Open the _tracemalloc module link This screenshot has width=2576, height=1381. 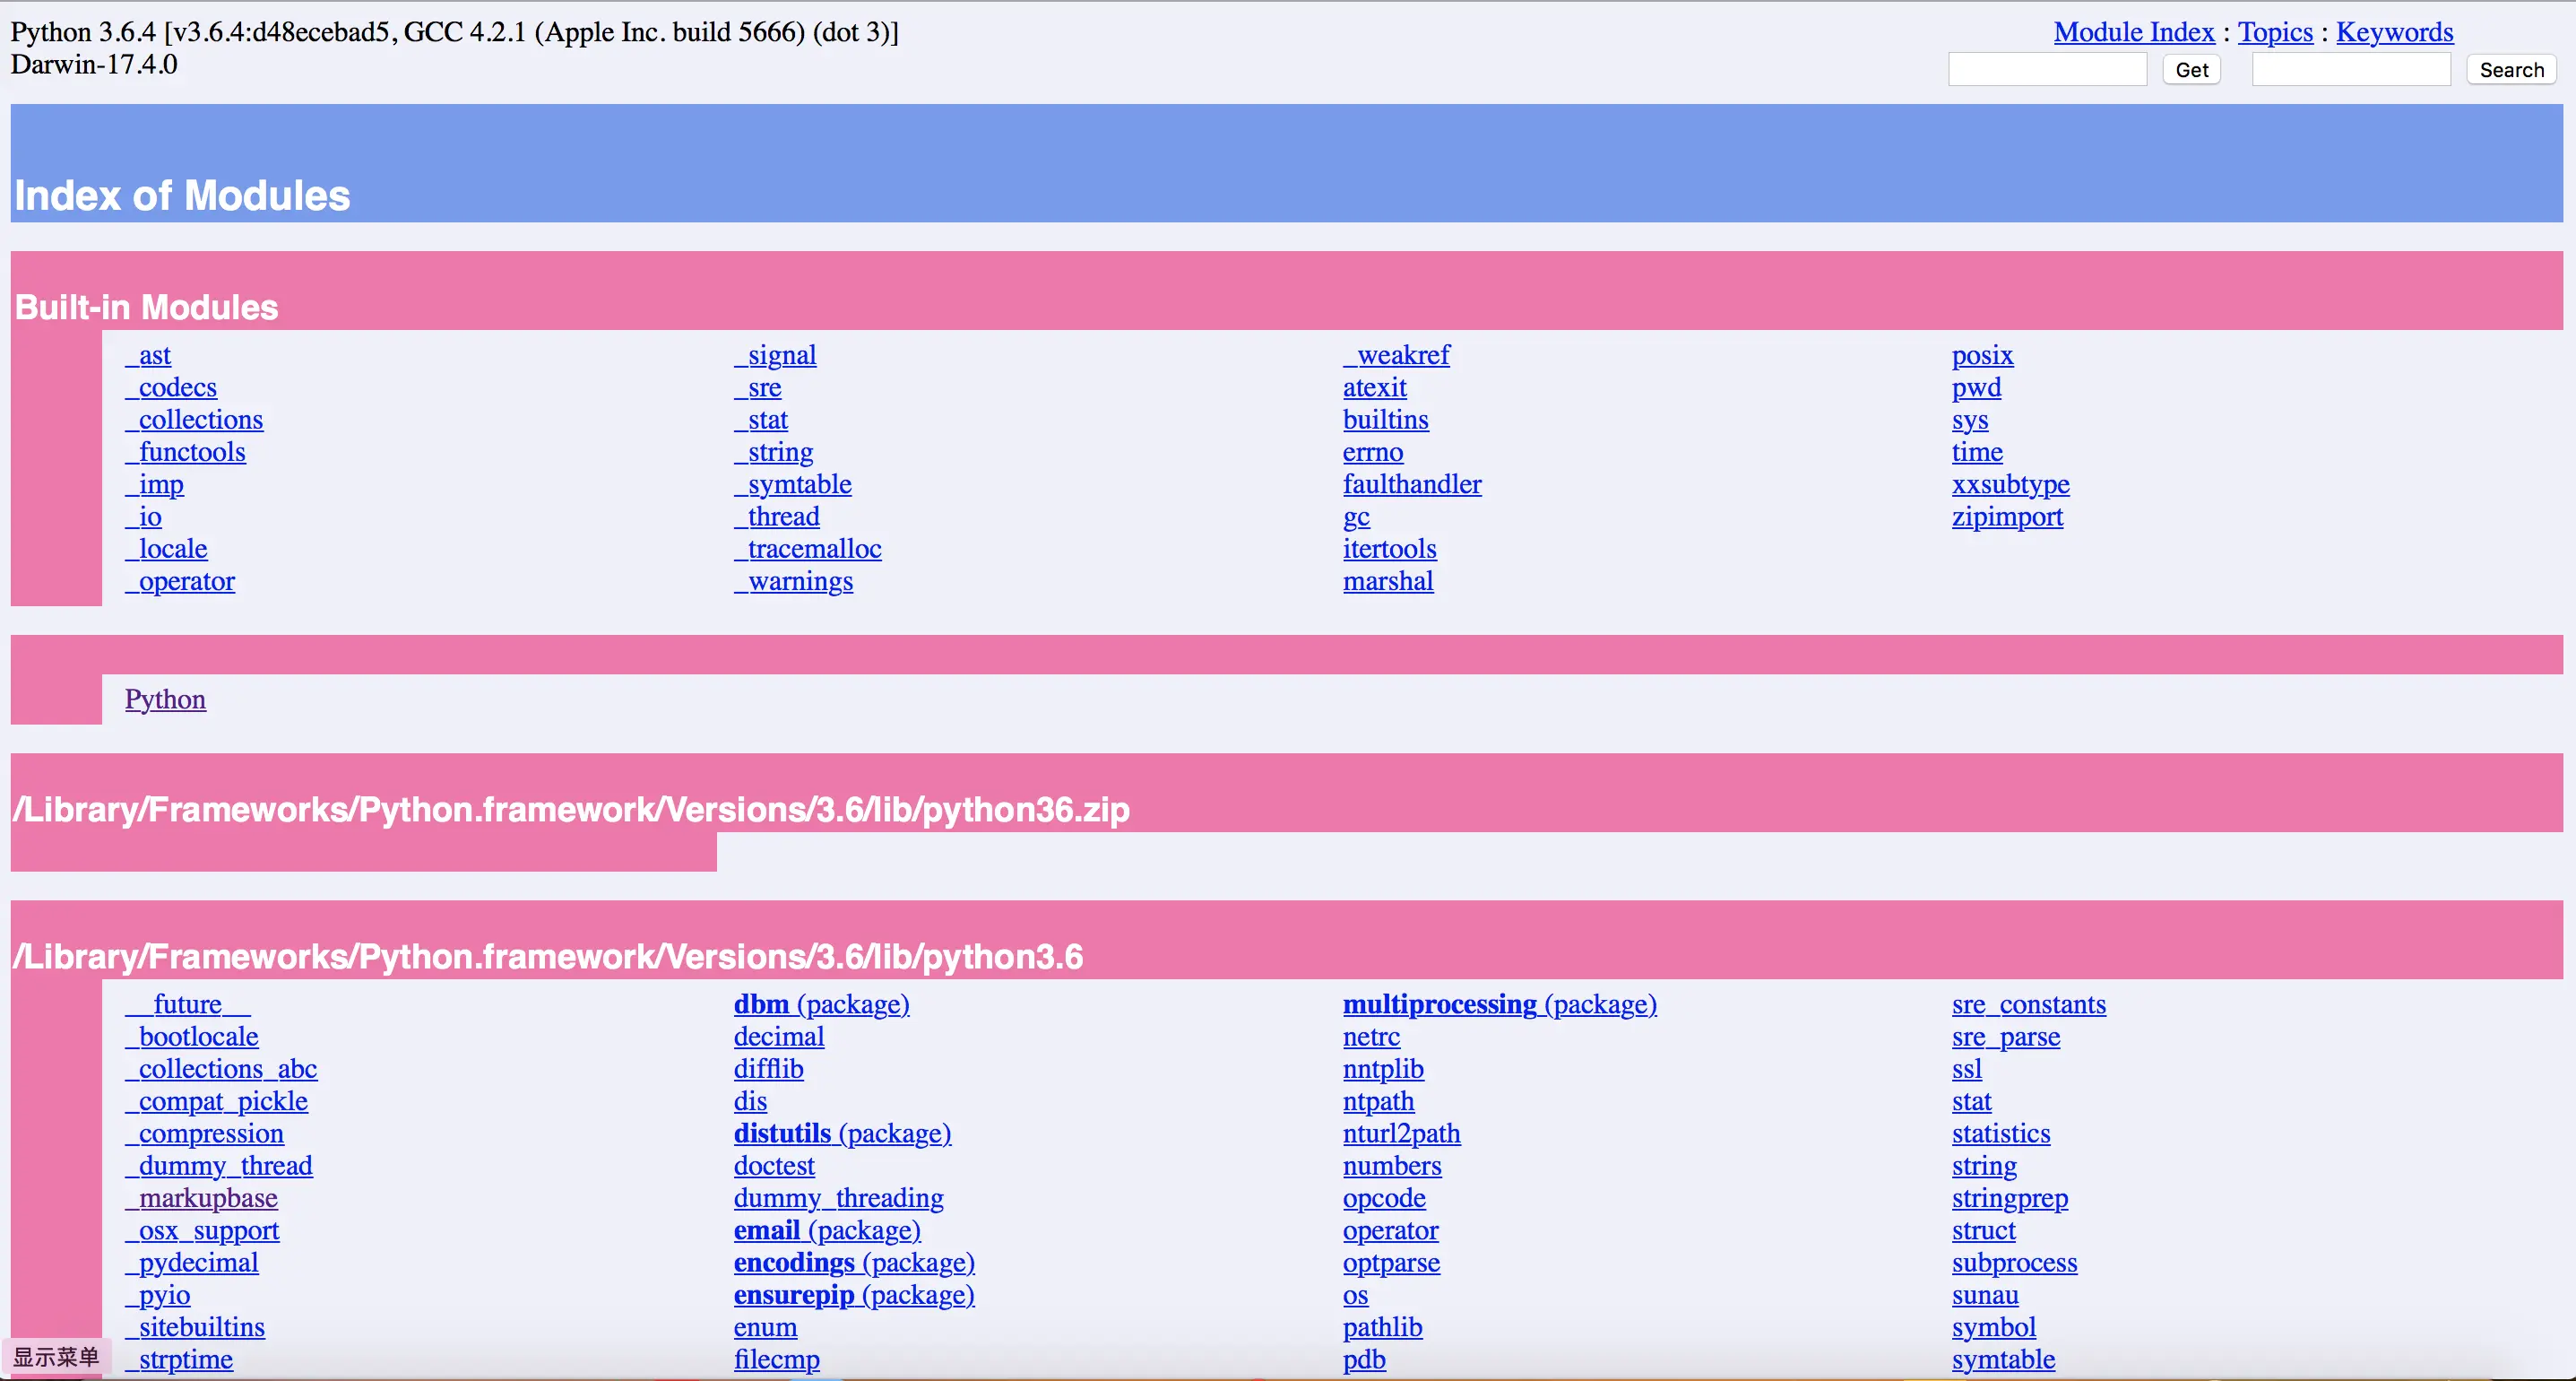point(808,549)
